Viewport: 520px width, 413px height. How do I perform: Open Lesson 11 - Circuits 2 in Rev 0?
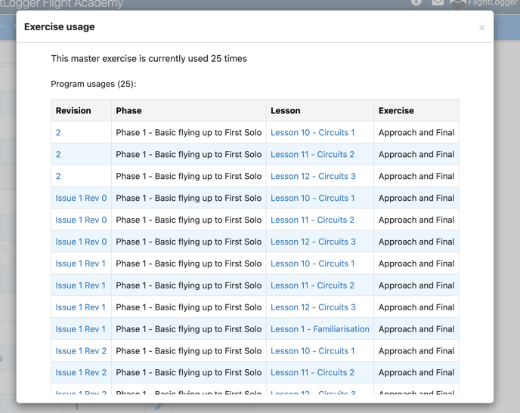coord(312,220)
